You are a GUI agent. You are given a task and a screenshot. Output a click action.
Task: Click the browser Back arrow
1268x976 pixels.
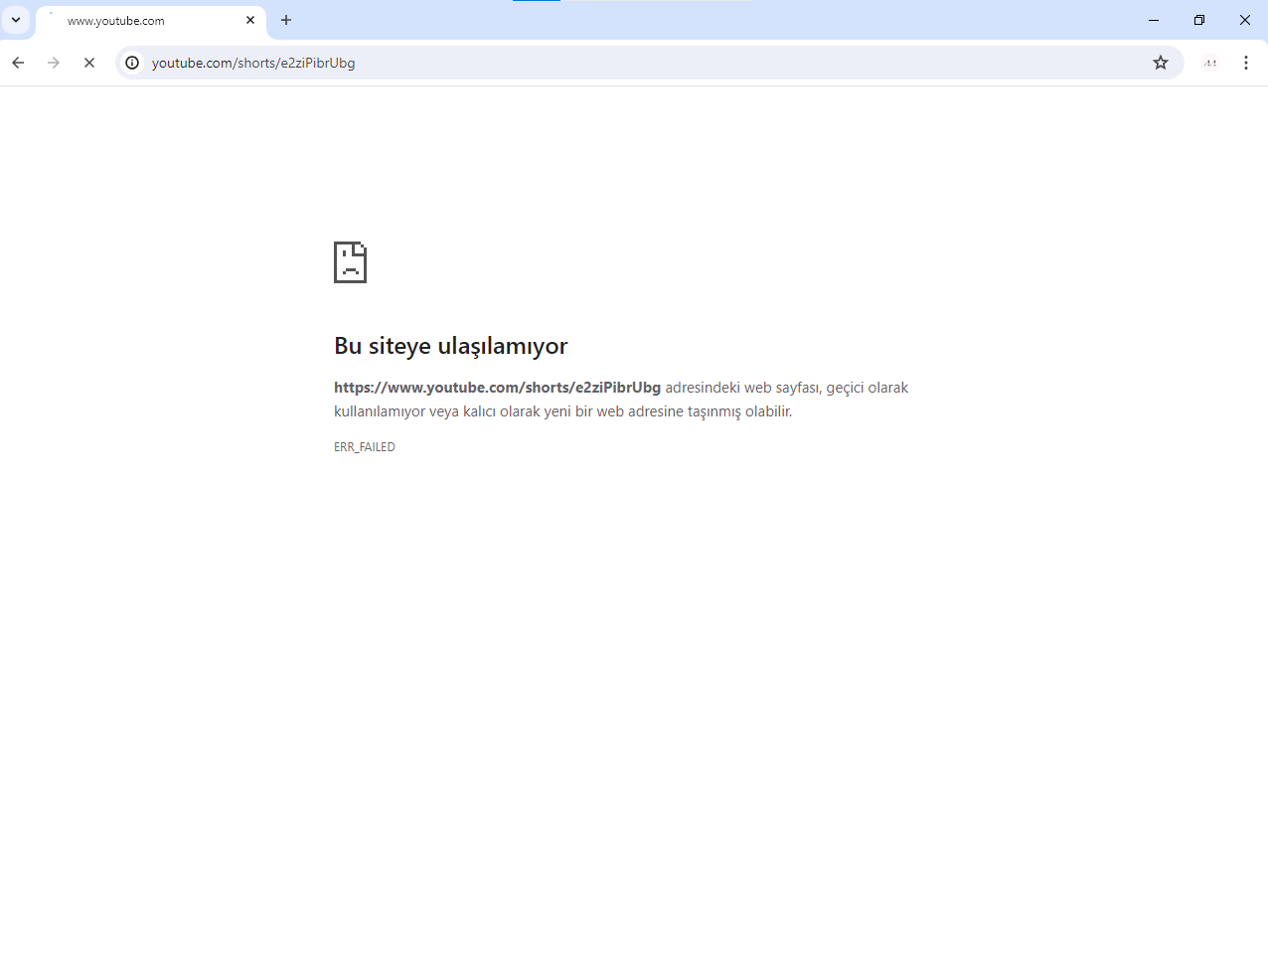pos(18,63)
